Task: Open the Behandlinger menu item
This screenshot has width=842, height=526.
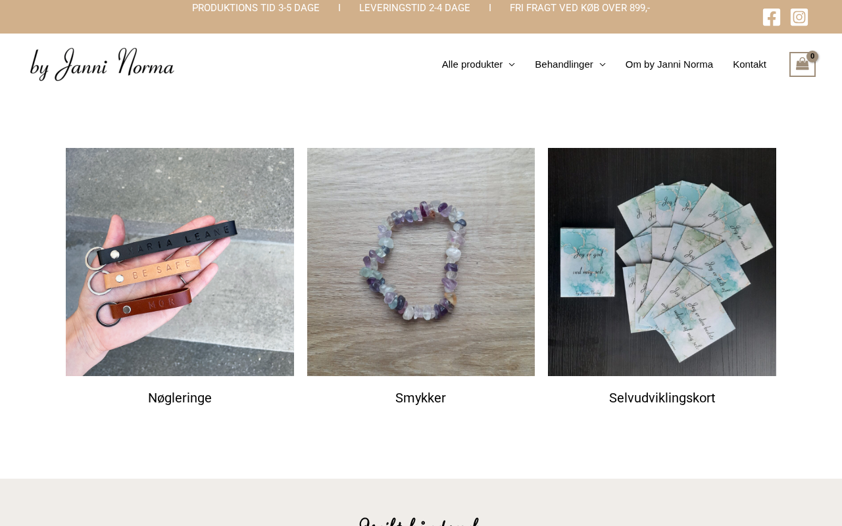Action: click(564, 64)
